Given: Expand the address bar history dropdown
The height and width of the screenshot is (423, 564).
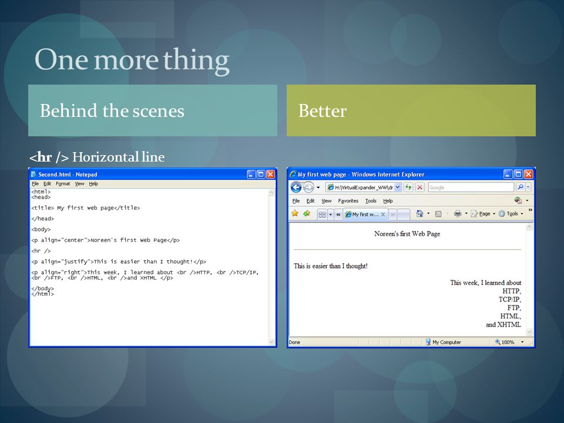Looking at the screenshot, I should 398,187.
